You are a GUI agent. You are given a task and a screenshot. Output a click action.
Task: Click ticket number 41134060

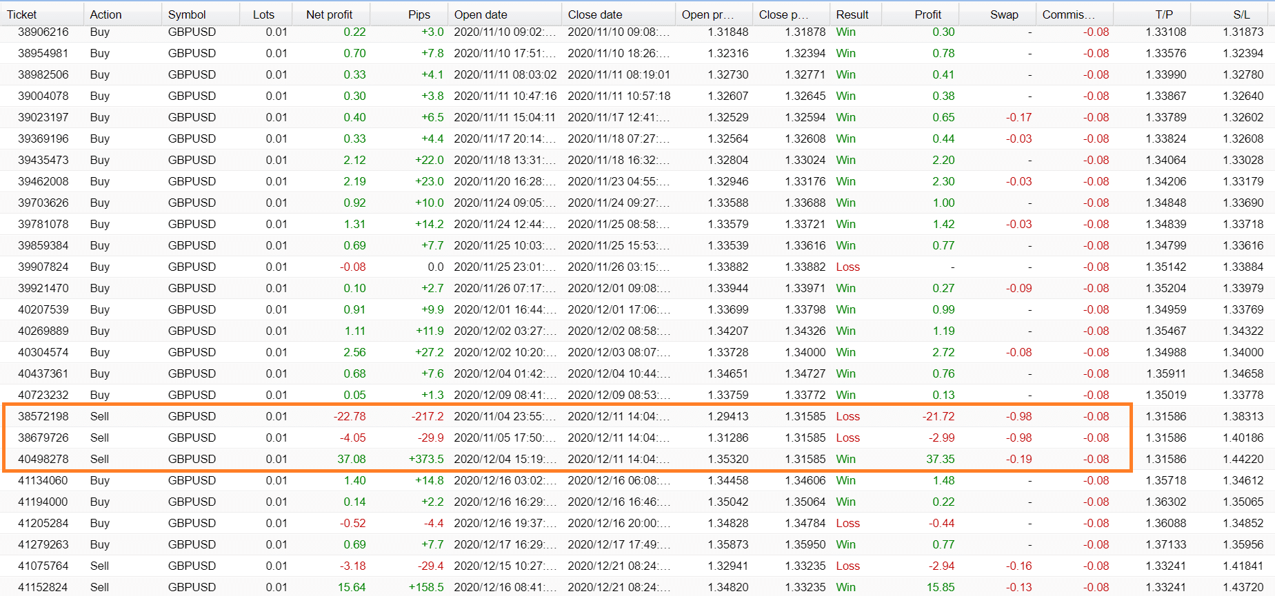43,480
